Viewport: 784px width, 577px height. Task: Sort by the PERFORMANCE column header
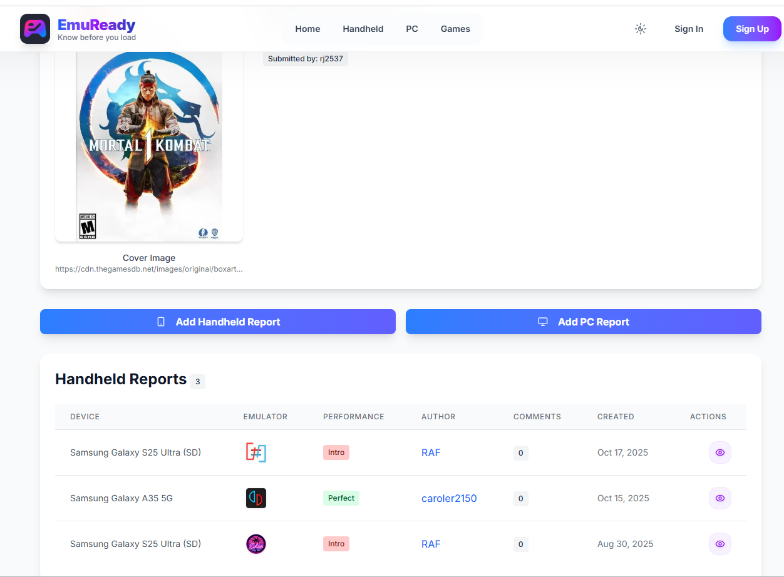pos(354,417)
